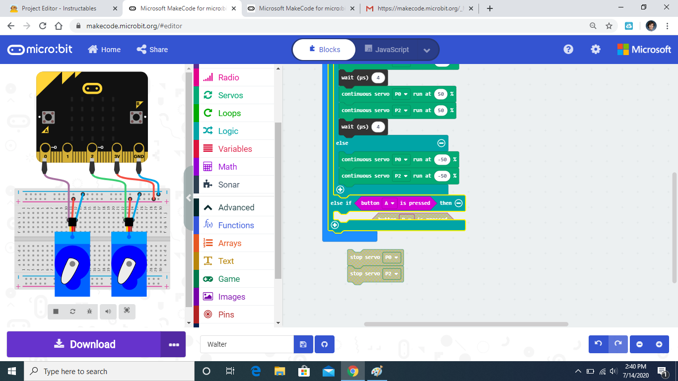Open File Explorer from the taskbar

[280, 371]
